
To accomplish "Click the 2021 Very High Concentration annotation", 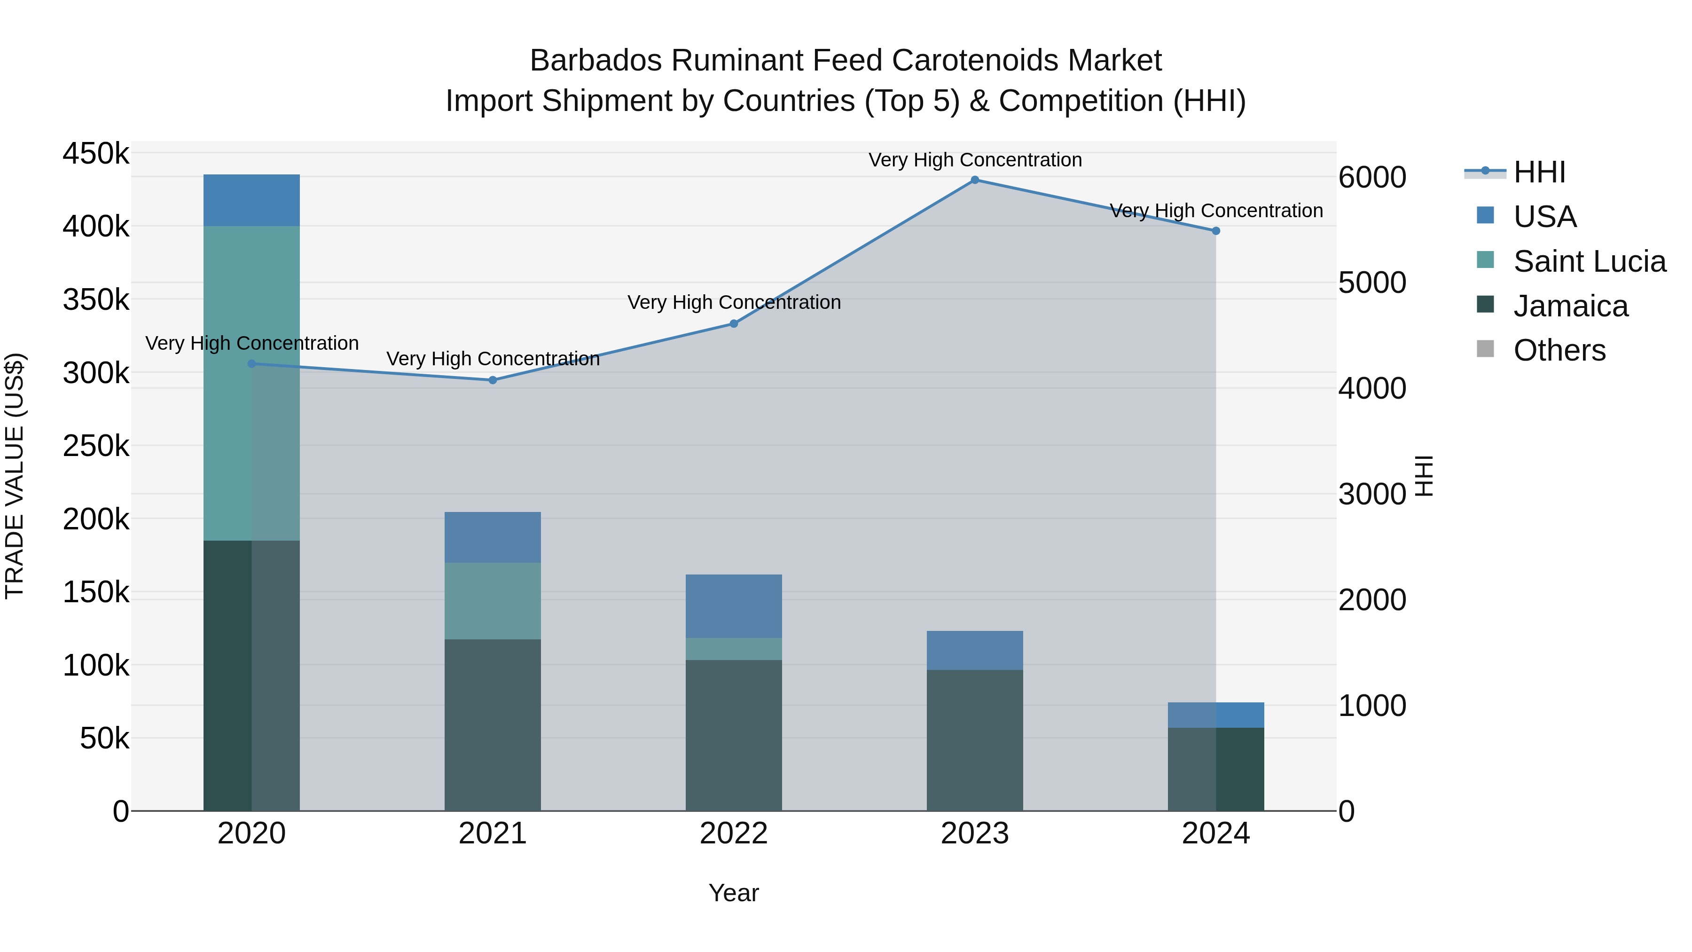I will [x=493, y=359].
